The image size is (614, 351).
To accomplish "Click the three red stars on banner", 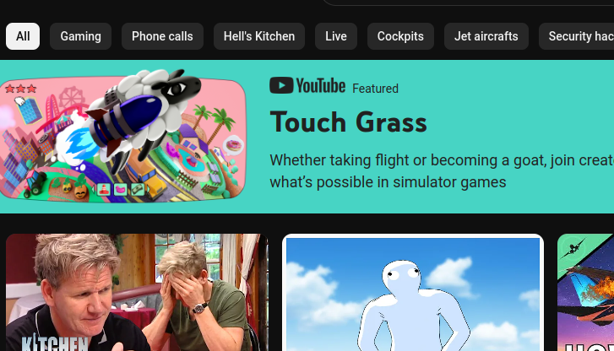I will [21, 89].
